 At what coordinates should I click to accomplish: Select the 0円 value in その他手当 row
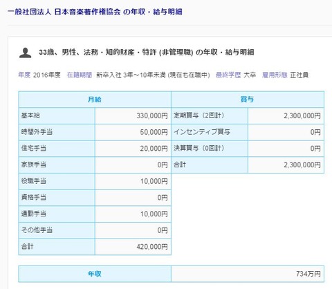(163, 230)
